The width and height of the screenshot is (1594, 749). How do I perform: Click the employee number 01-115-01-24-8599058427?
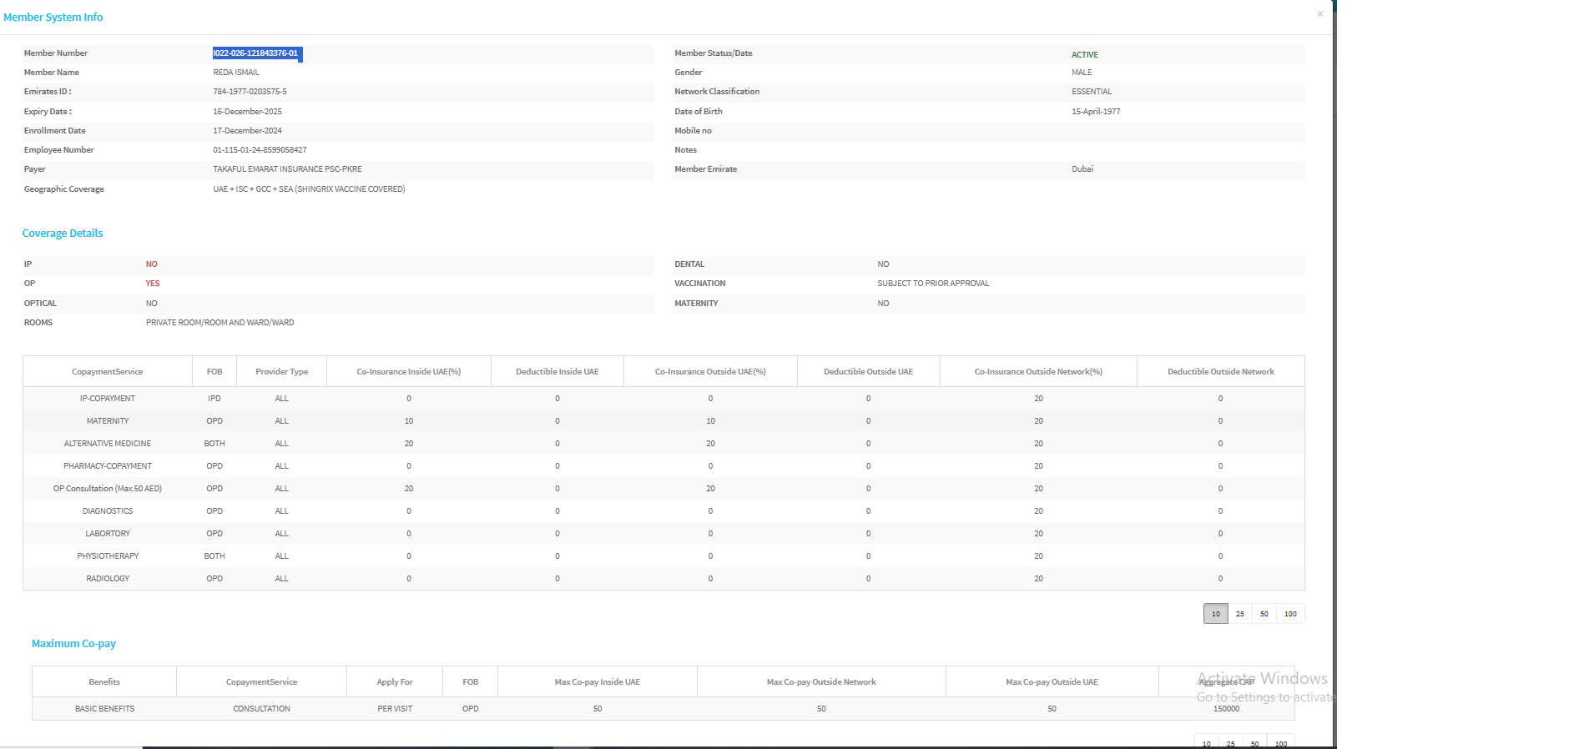(260, 150)
